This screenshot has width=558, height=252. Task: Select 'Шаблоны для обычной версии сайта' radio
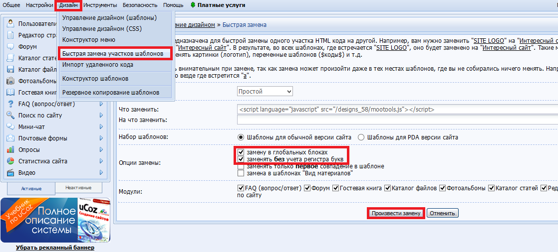(x=241, y=137)
